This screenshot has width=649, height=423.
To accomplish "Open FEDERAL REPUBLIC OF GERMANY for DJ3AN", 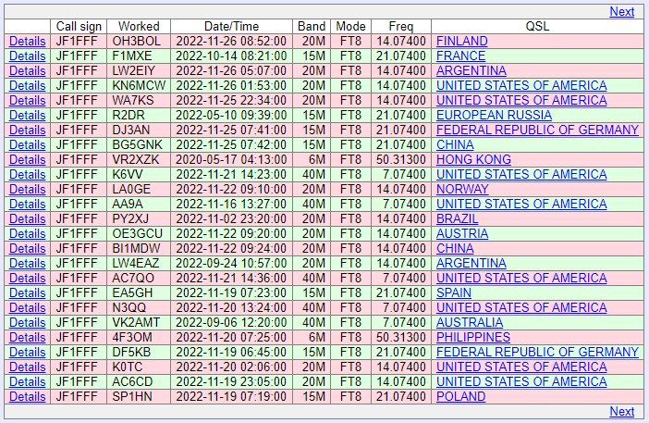I will [x=537, y=131].
